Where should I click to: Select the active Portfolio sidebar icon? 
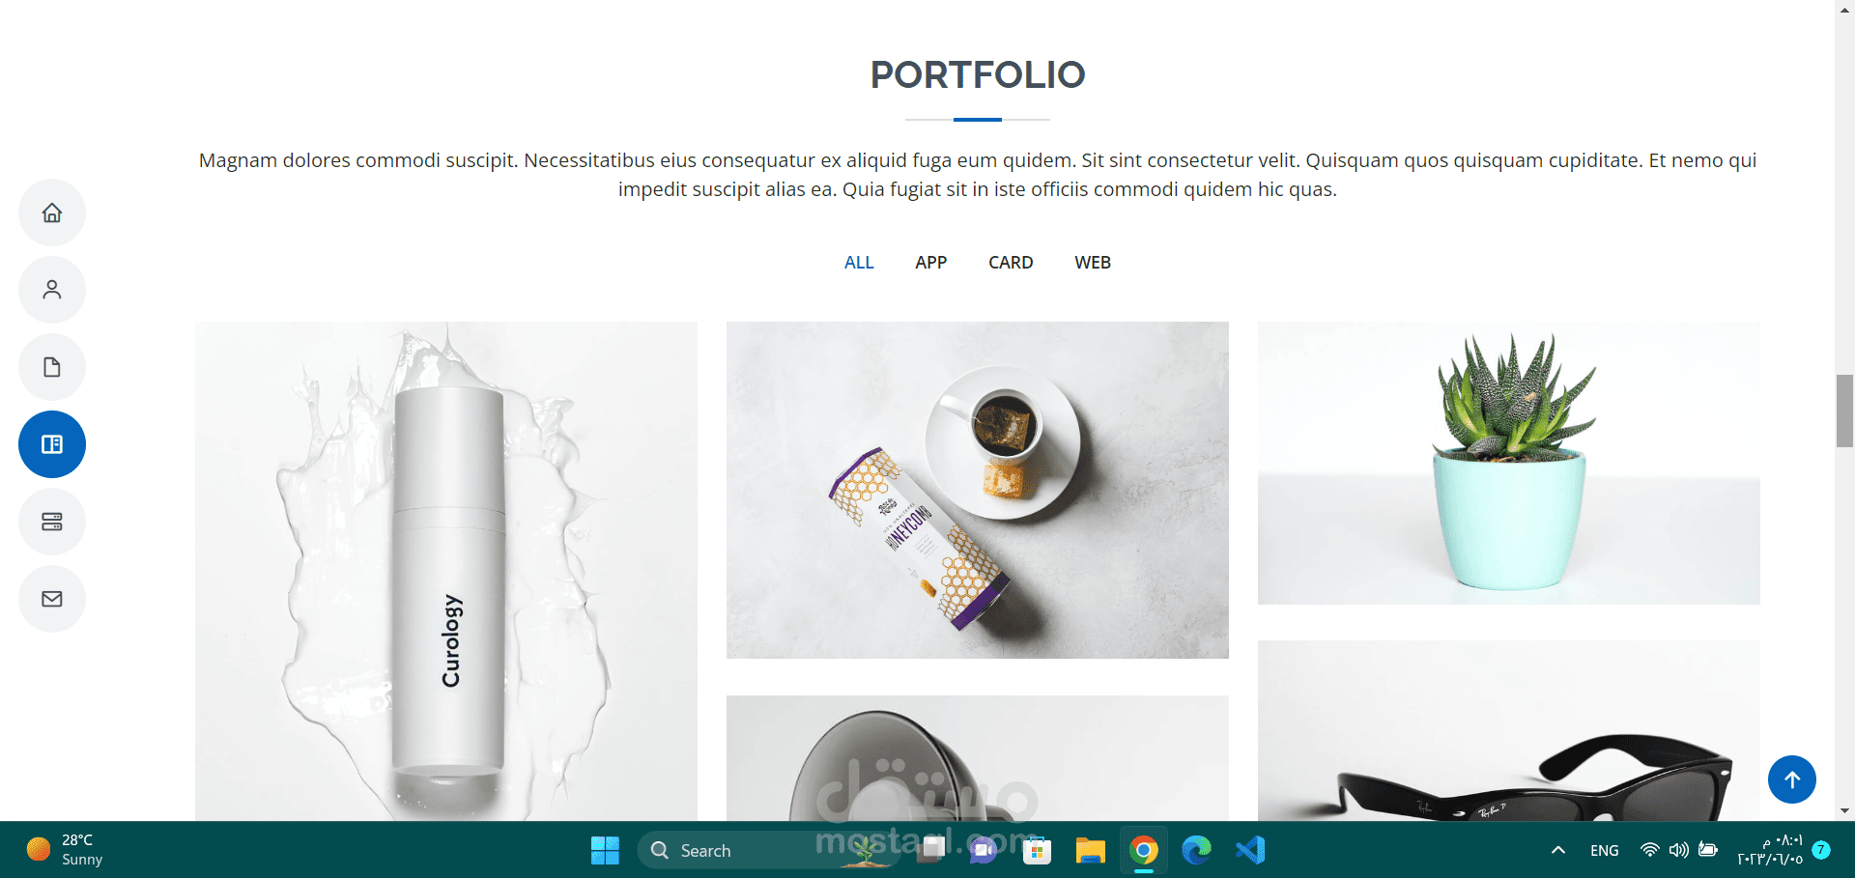(x=52, y=444)
